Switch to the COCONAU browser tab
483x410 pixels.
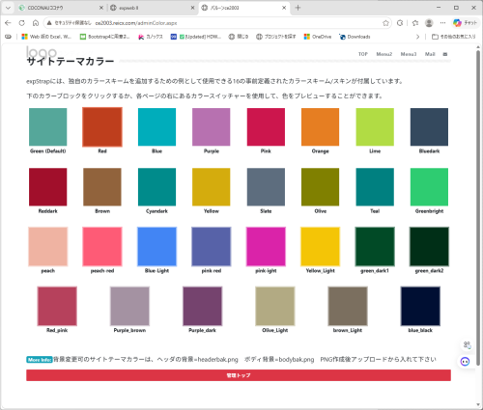click(x=61, y=8)
